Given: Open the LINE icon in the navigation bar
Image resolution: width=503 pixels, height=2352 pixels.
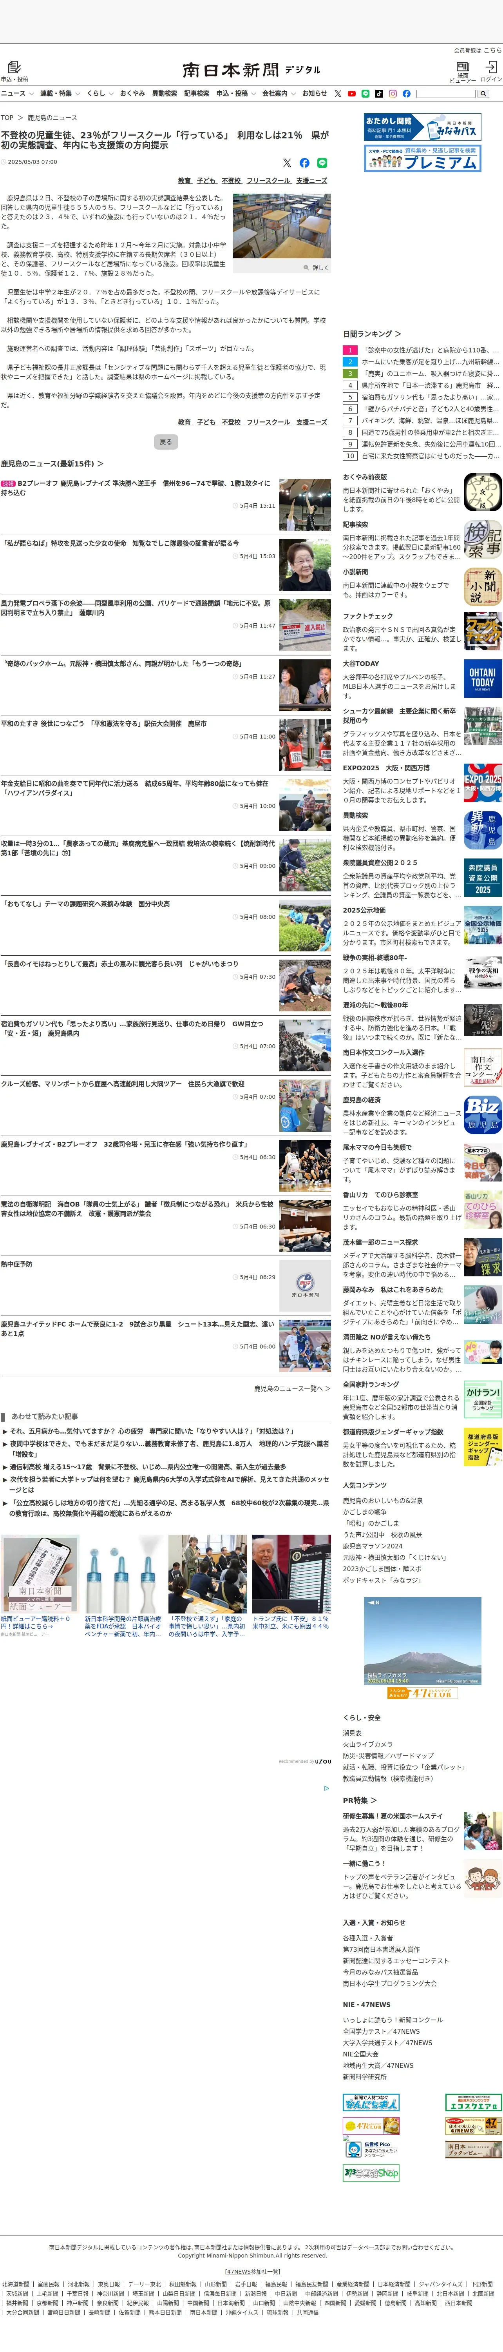Looking at the screenshot, I should coord(365,93).
